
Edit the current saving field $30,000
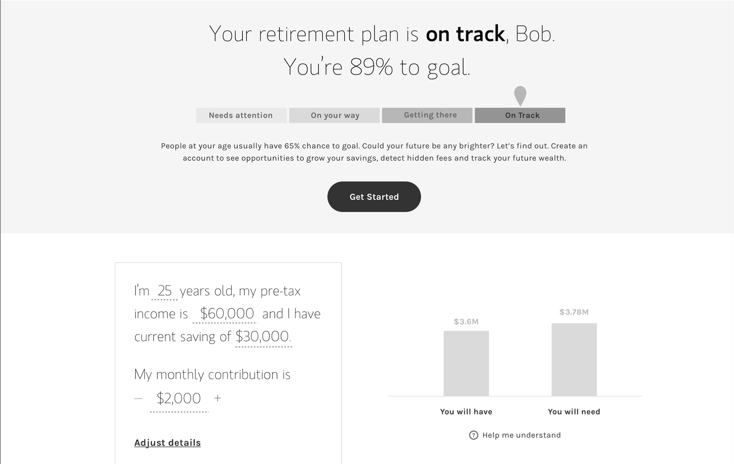pos(263,336)
